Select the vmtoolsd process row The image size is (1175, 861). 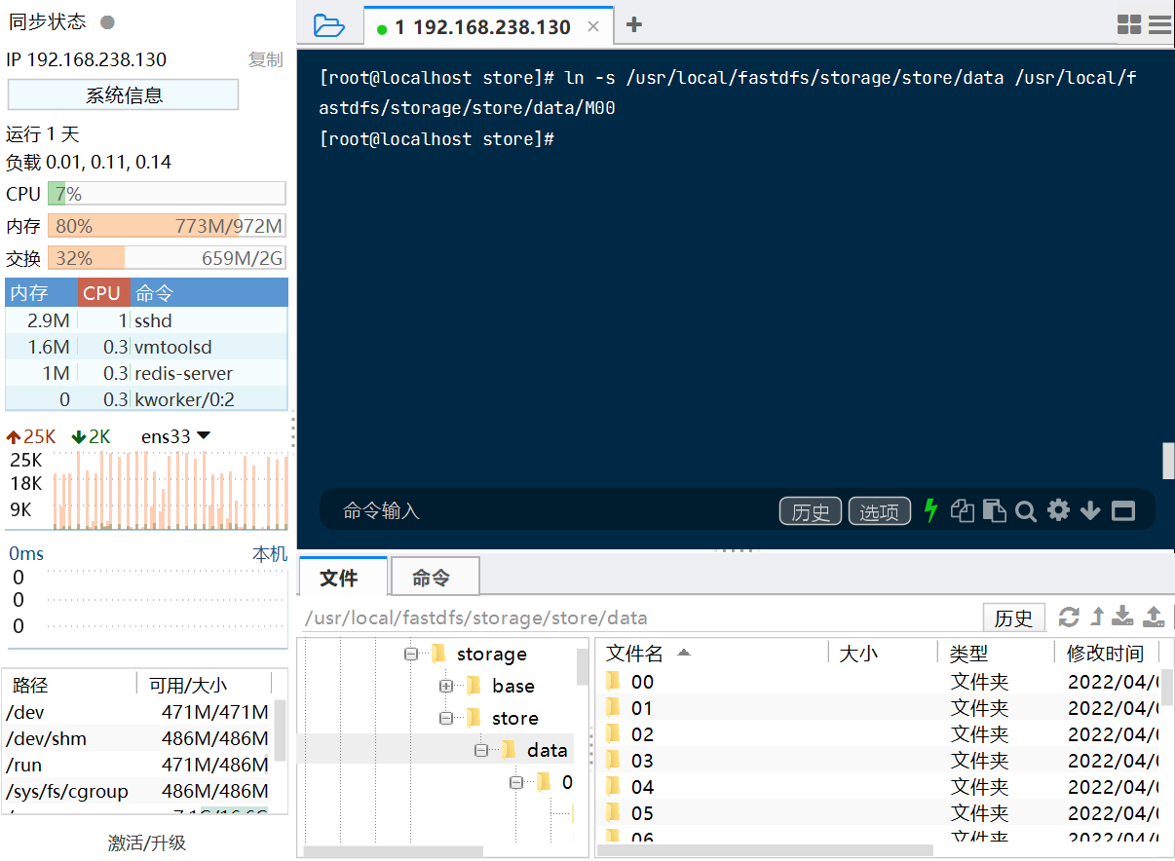[147, 347]
